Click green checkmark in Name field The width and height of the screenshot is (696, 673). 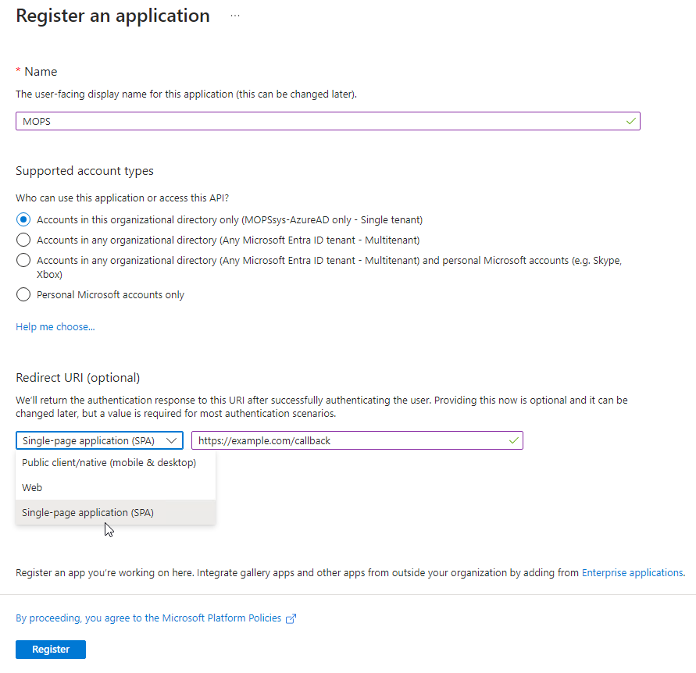[630, 121]
